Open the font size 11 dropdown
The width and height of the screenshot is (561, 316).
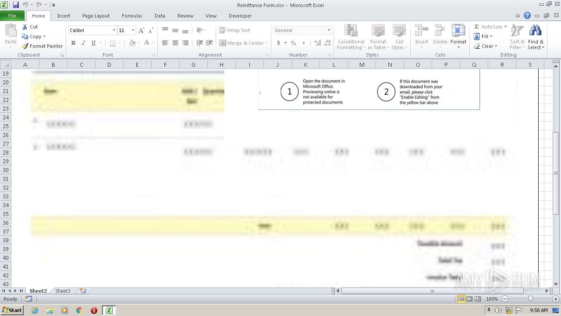point(133,30)
